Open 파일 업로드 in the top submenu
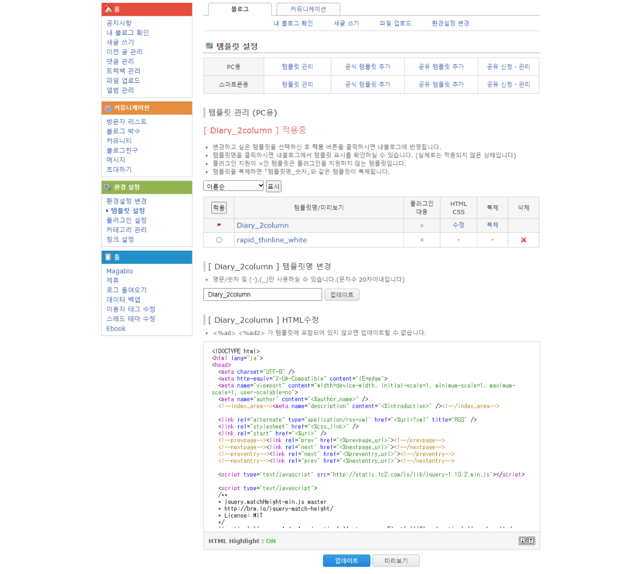 [396, 24]
